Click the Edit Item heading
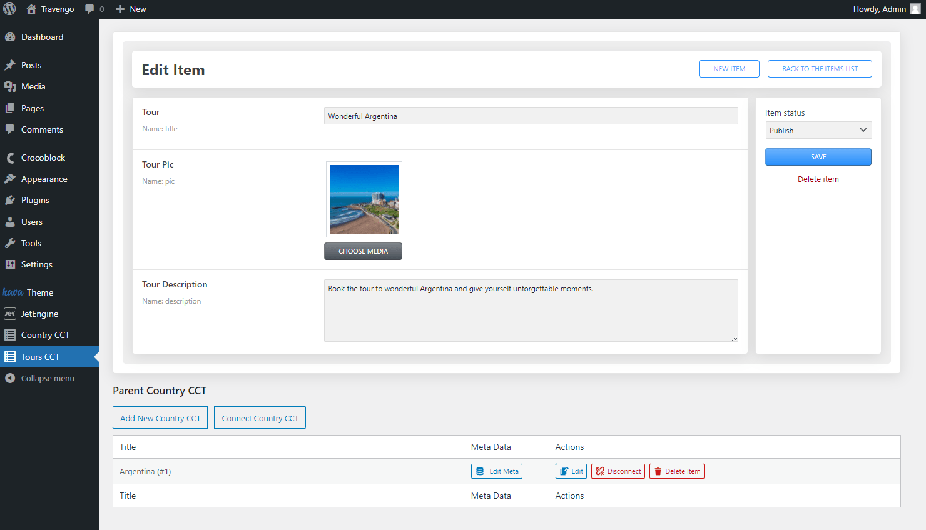 click(173, 69)
